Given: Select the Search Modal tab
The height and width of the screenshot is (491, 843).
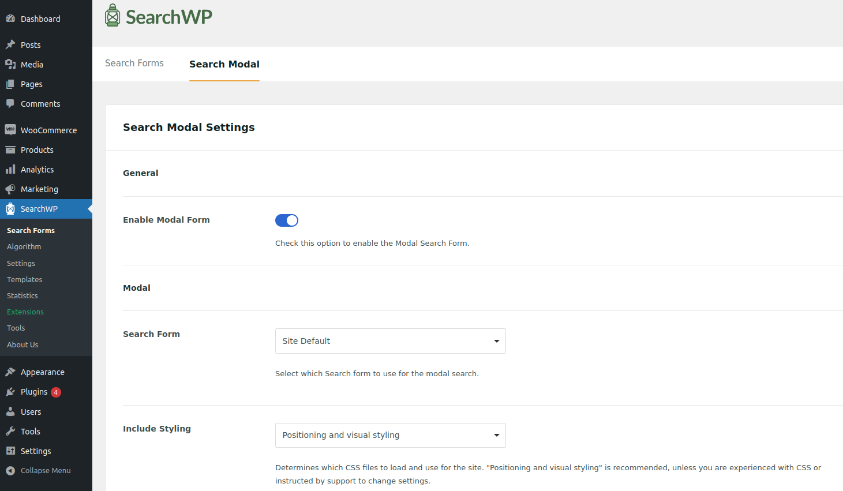Looking at the screenshot, I should click(224, 64).
